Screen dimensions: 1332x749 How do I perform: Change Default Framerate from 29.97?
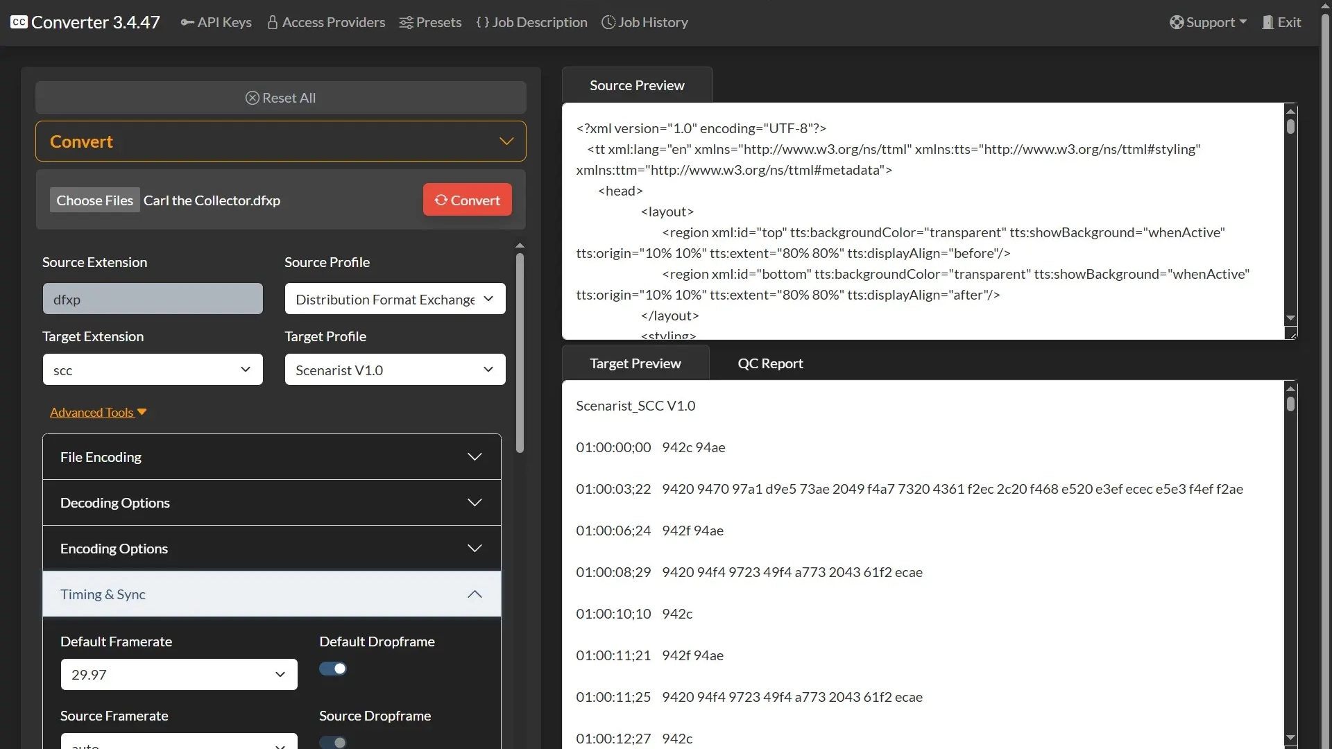click(x=178, y=673)
